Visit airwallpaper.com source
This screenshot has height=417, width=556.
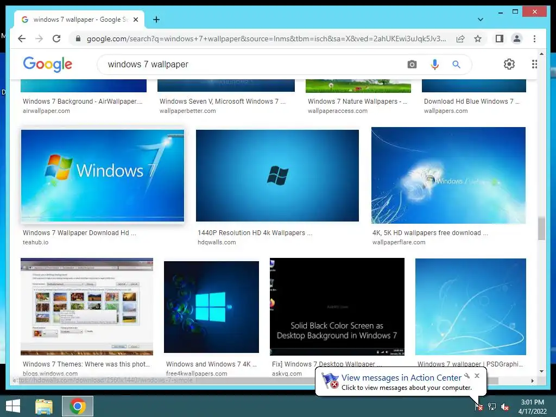[46, 111]
